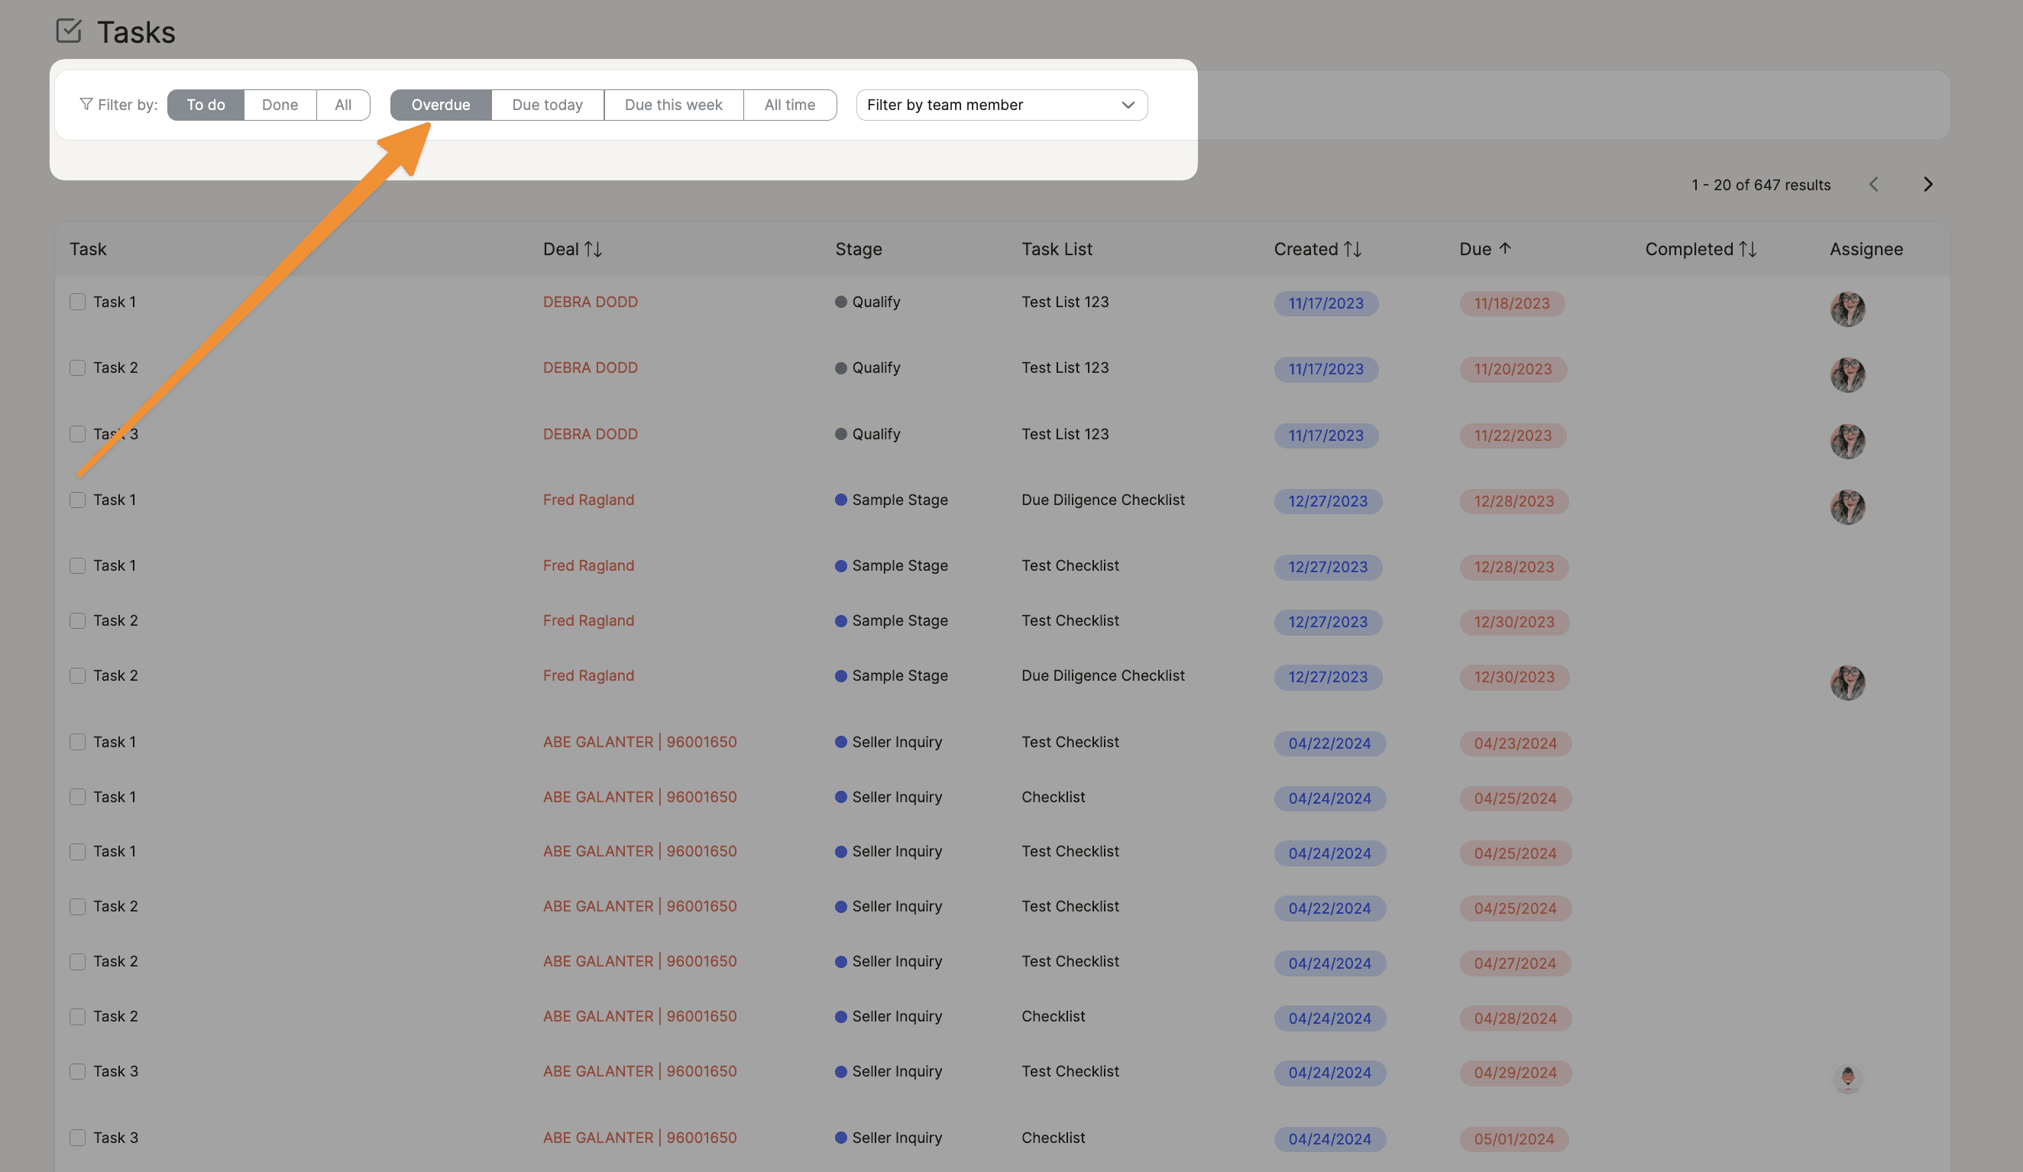Select the Due today filter tab
This screenshot has height=1172, width=2023.
click(547, 105)
